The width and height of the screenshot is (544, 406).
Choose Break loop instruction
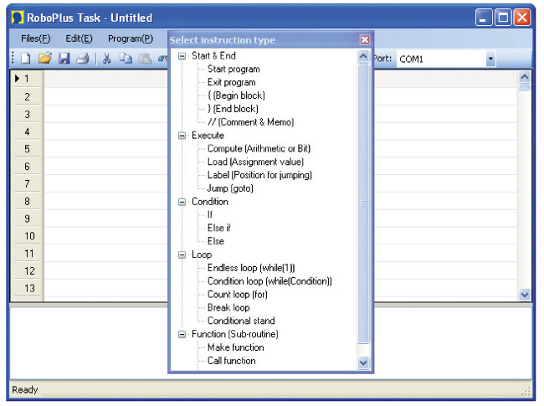(228, 307)
